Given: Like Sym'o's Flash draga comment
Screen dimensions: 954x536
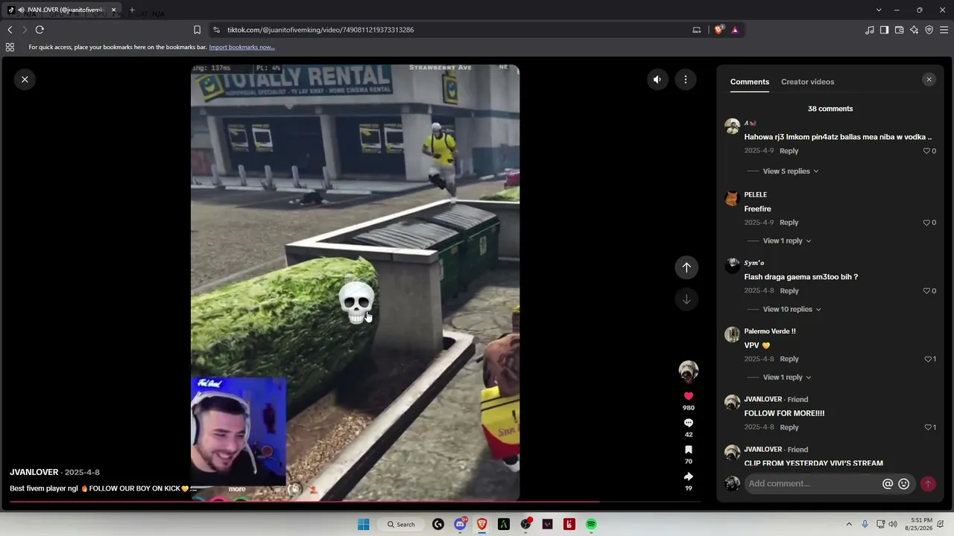Looking at the screenshot, I should (x=927, y=291).
